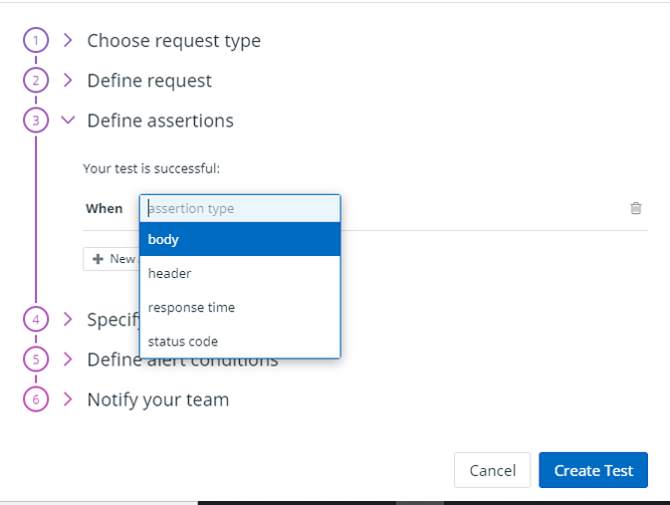Add a new assertion with New button
The height and width of the screenshot is (505, 670).
click(112, 259)
